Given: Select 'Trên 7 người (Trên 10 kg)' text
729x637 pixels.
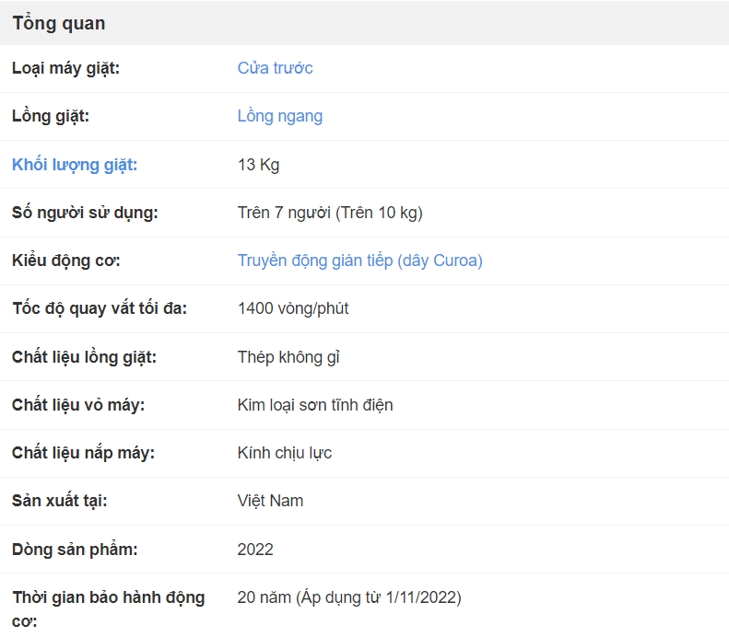Looking at the screenshot, I should tap(330, 213).
